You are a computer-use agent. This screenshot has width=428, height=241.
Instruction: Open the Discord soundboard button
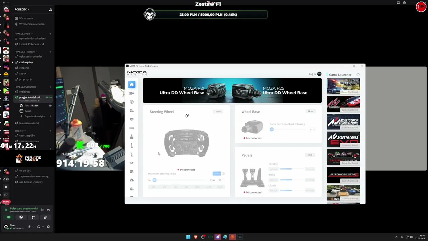point(45,218)
